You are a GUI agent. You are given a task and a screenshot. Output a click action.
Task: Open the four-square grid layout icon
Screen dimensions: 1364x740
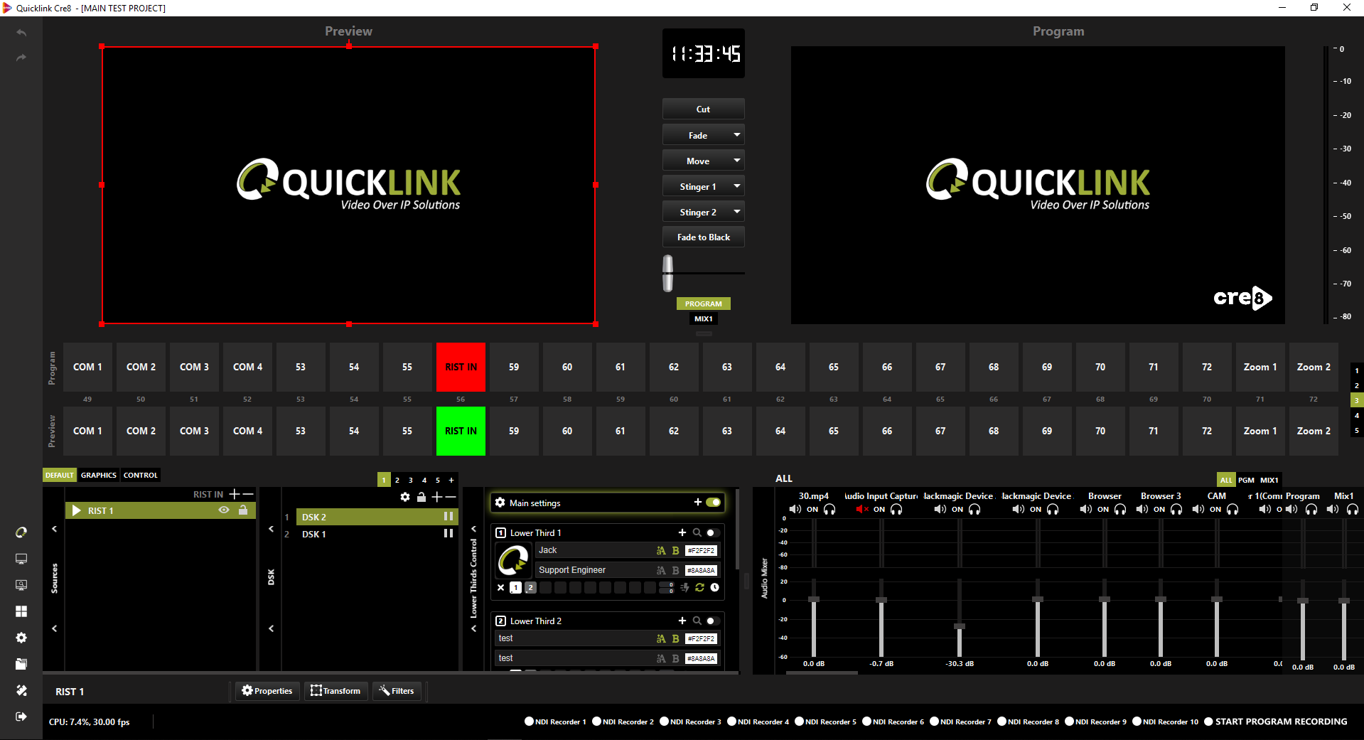point(21,611)
